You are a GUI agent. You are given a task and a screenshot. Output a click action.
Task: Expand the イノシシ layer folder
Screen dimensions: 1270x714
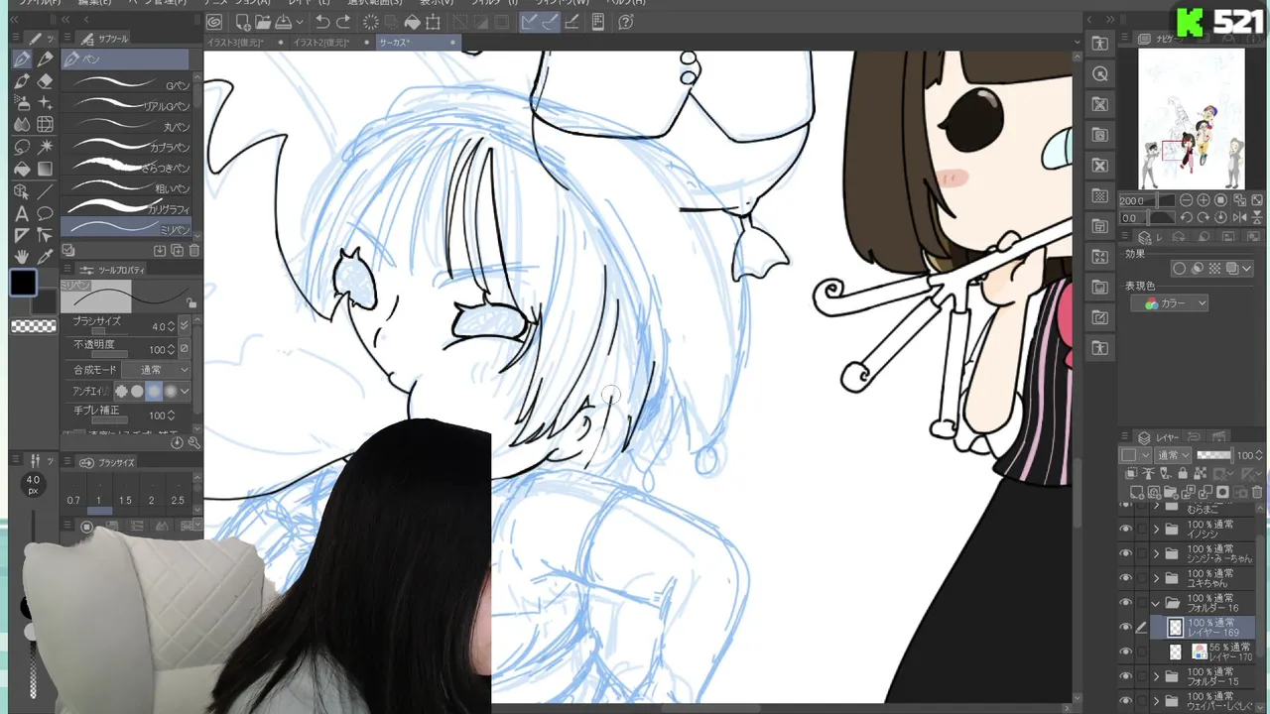1156,529
